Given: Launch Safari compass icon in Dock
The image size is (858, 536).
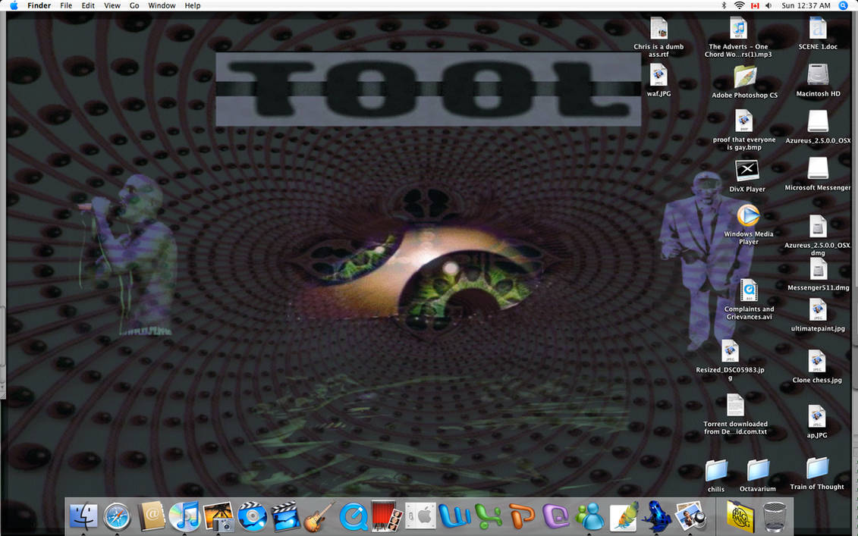Looking at the screenshot, I should tap(117, 516).
